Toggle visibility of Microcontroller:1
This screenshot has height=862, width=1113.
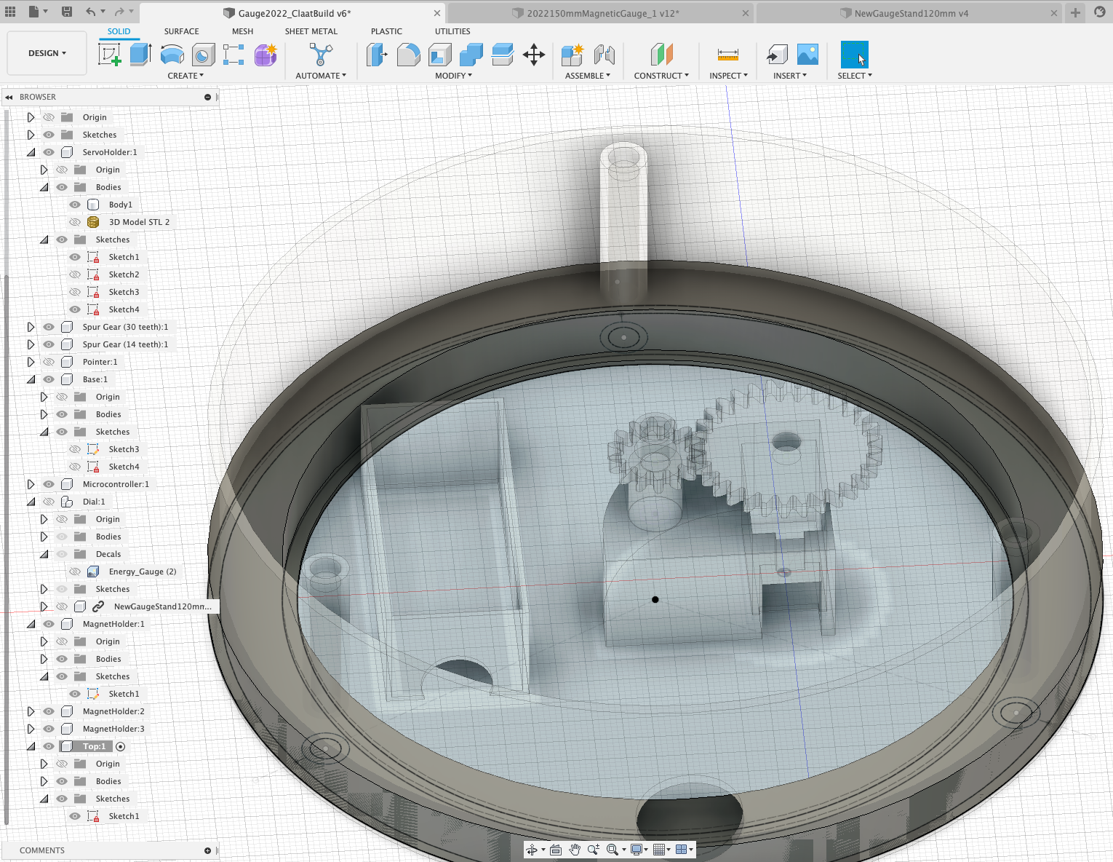pyautogui.click(x=49, y=484)
